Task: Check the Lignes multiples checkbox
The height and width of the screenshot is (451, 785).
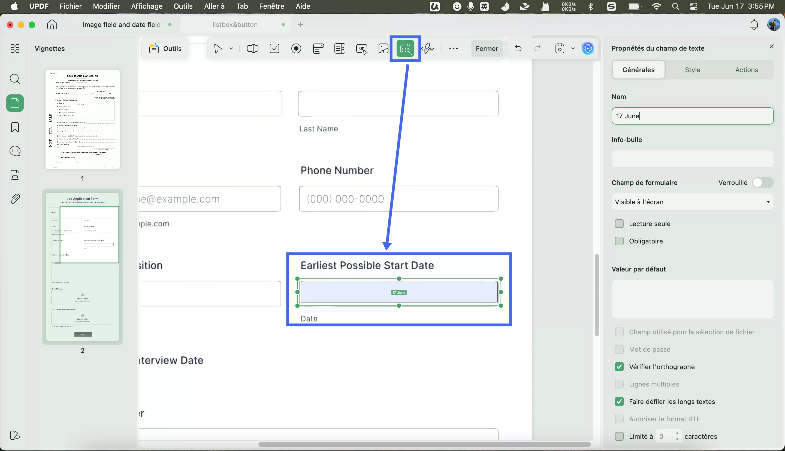Action: (619, 384)
